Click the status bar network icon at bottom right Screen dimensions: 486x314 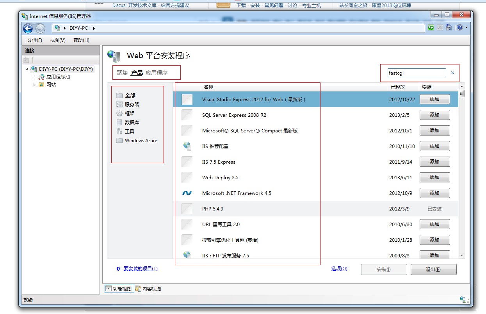point(463,300)
